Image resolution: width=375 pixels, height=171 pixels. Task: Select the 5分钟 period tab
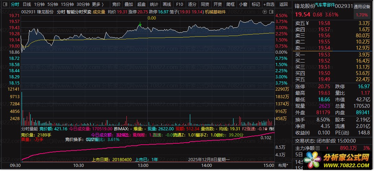(x=53, y=4)
